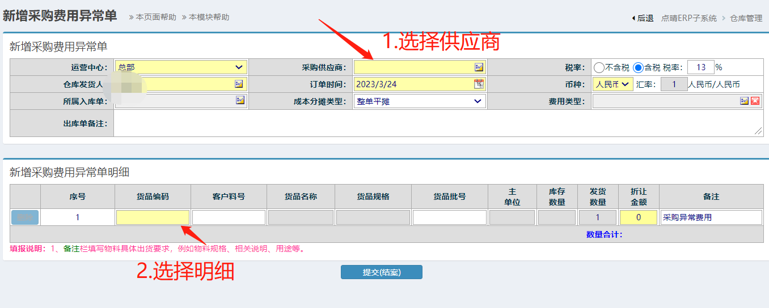Open the 费用类型 selection lookup icon
Image resolution: width=769 pixels, height=308 pixels.
(745, 101)
